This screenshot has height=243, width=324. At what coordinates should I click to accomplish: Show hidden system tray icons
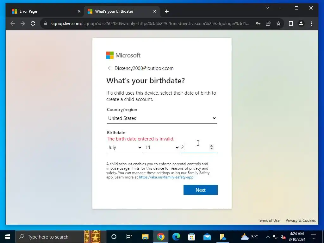click(x=268, y=237)
